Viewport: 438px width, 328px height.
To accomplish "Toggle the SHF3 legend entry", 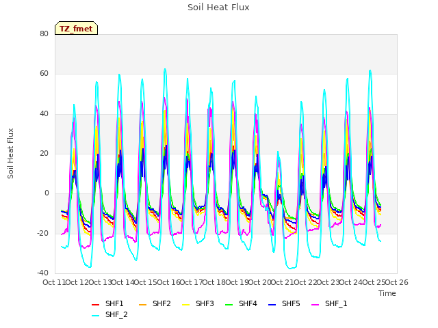I will [198, 303].
